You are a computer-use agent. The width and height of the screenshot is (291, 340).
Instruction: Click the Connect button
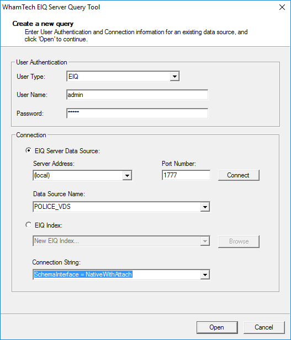239,175
